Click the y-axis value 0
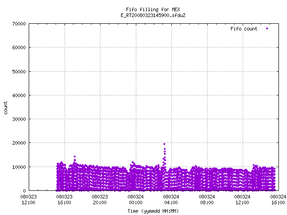Viewport: 287px width, 215px height. [x=25, y=191]
